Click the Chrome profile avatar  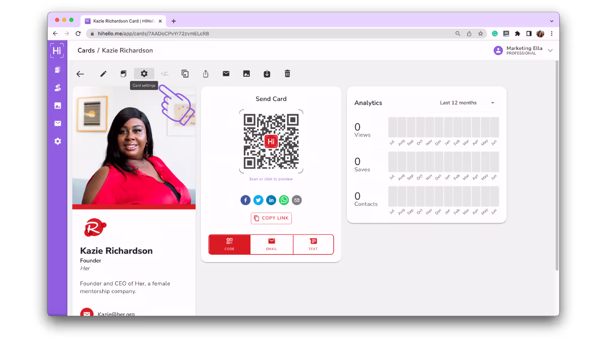[540, 34]
